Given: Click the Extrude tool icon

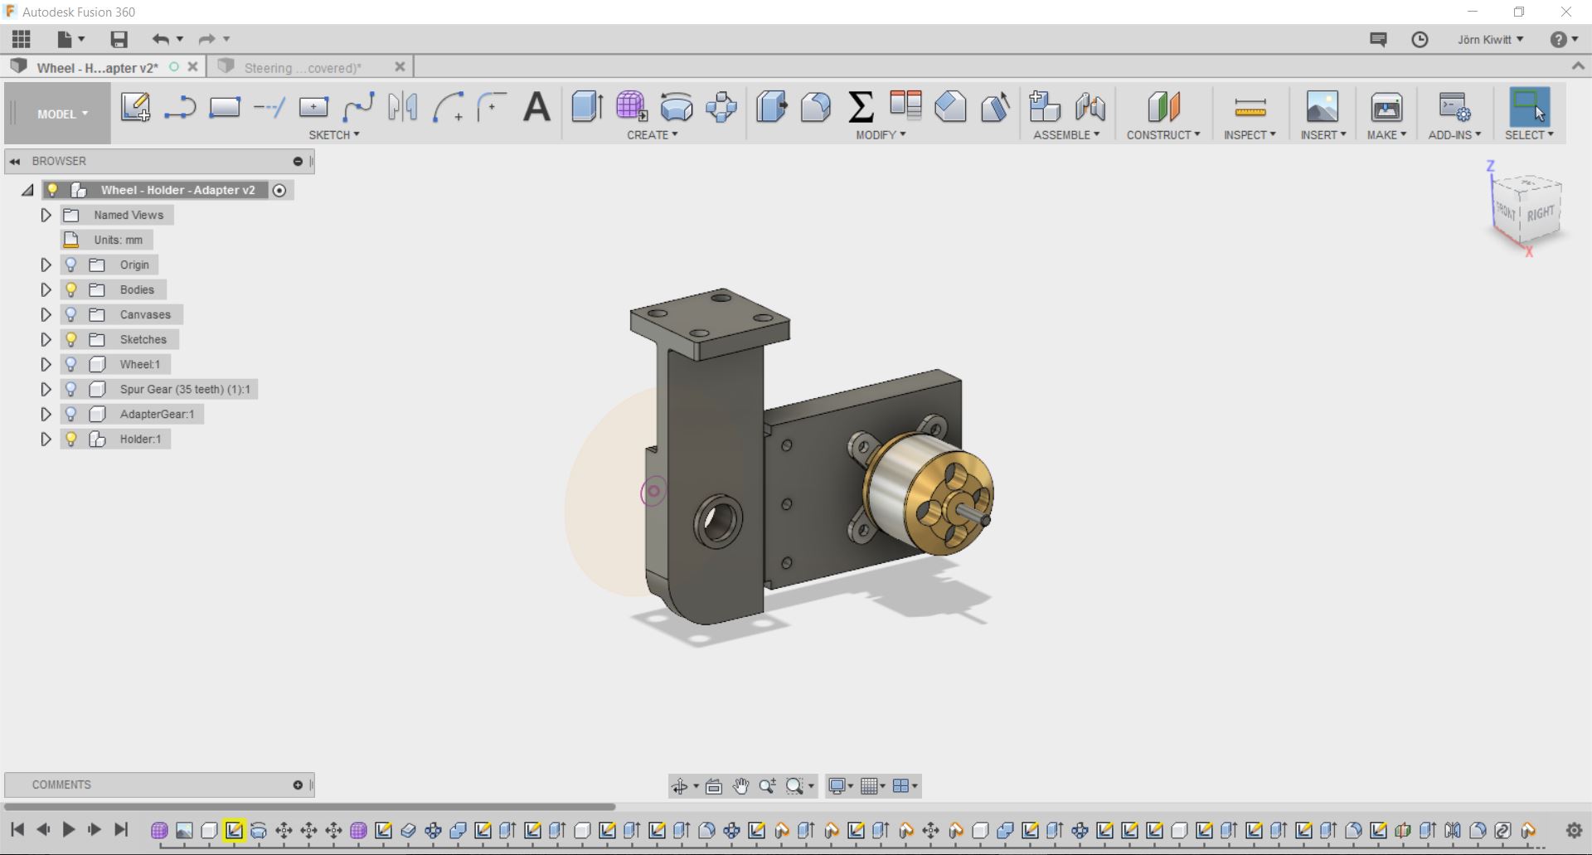Looking at the screenshot, I should click(587, 107).
